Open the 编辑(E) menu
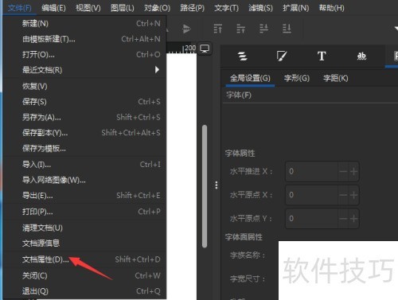 click(53, 8)
